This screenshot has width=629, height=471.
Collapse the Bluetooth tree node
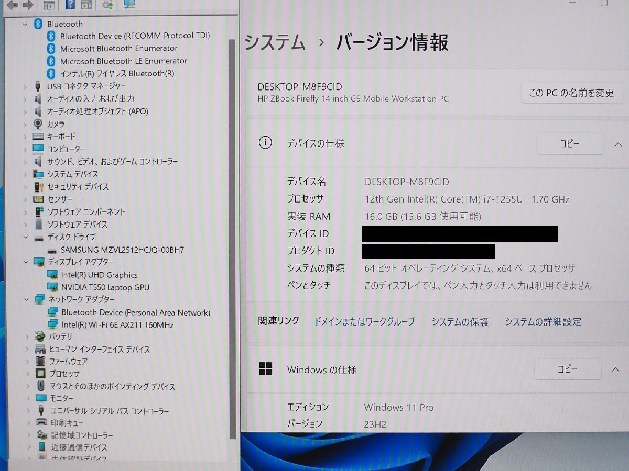point(25,24)
